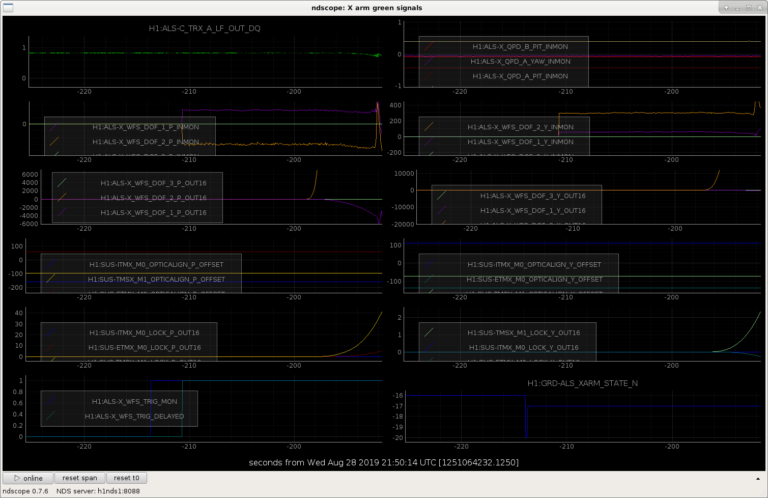
Task: Click legend label H1:ALS-X_QPD_B_PIT_INMON
Action: 520,46
